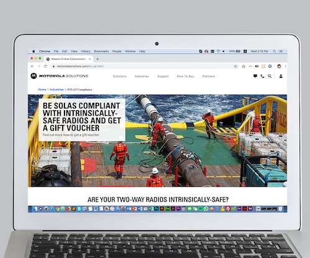Click Find out more gift voucher link

click(x=71, y=135)
